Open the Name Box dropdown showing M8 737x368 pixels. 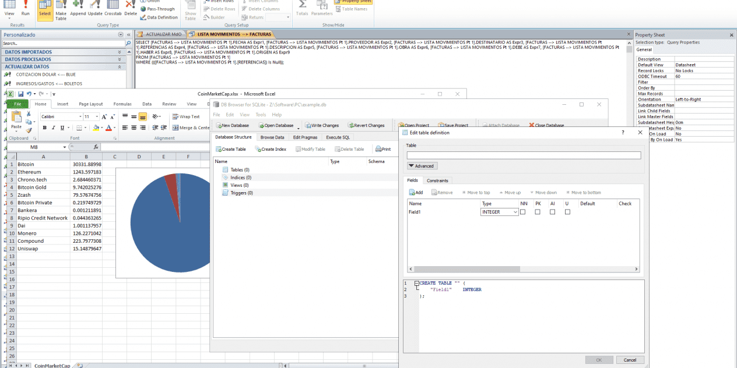tap(65, 147)
